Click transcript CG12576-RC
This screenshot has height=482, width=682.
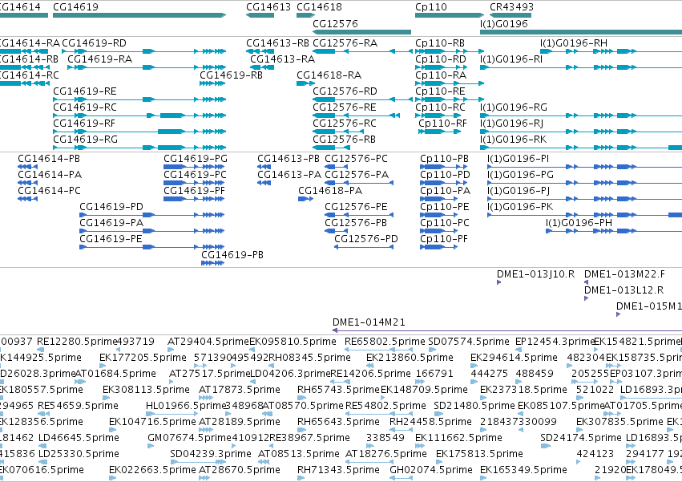point(345,124)
